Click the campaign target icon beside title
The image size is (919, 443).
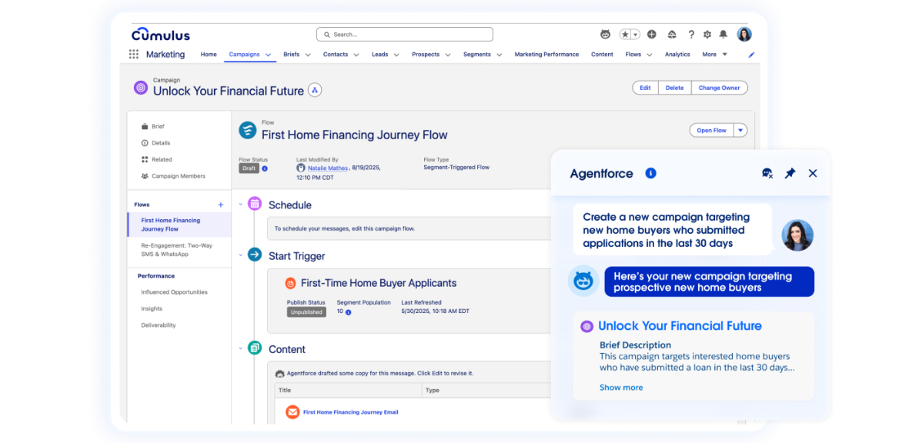141,88
